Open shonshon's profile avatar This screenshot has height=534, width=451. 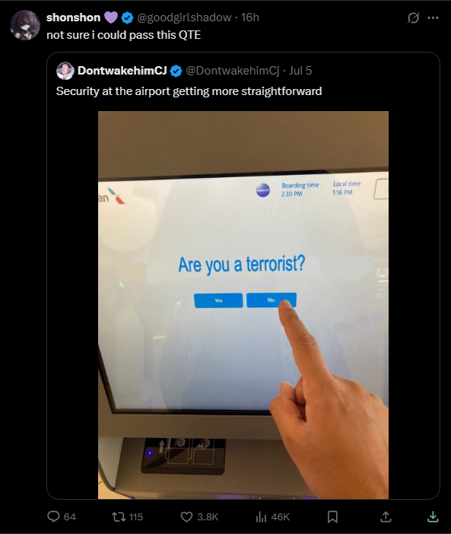click(25, 25)
